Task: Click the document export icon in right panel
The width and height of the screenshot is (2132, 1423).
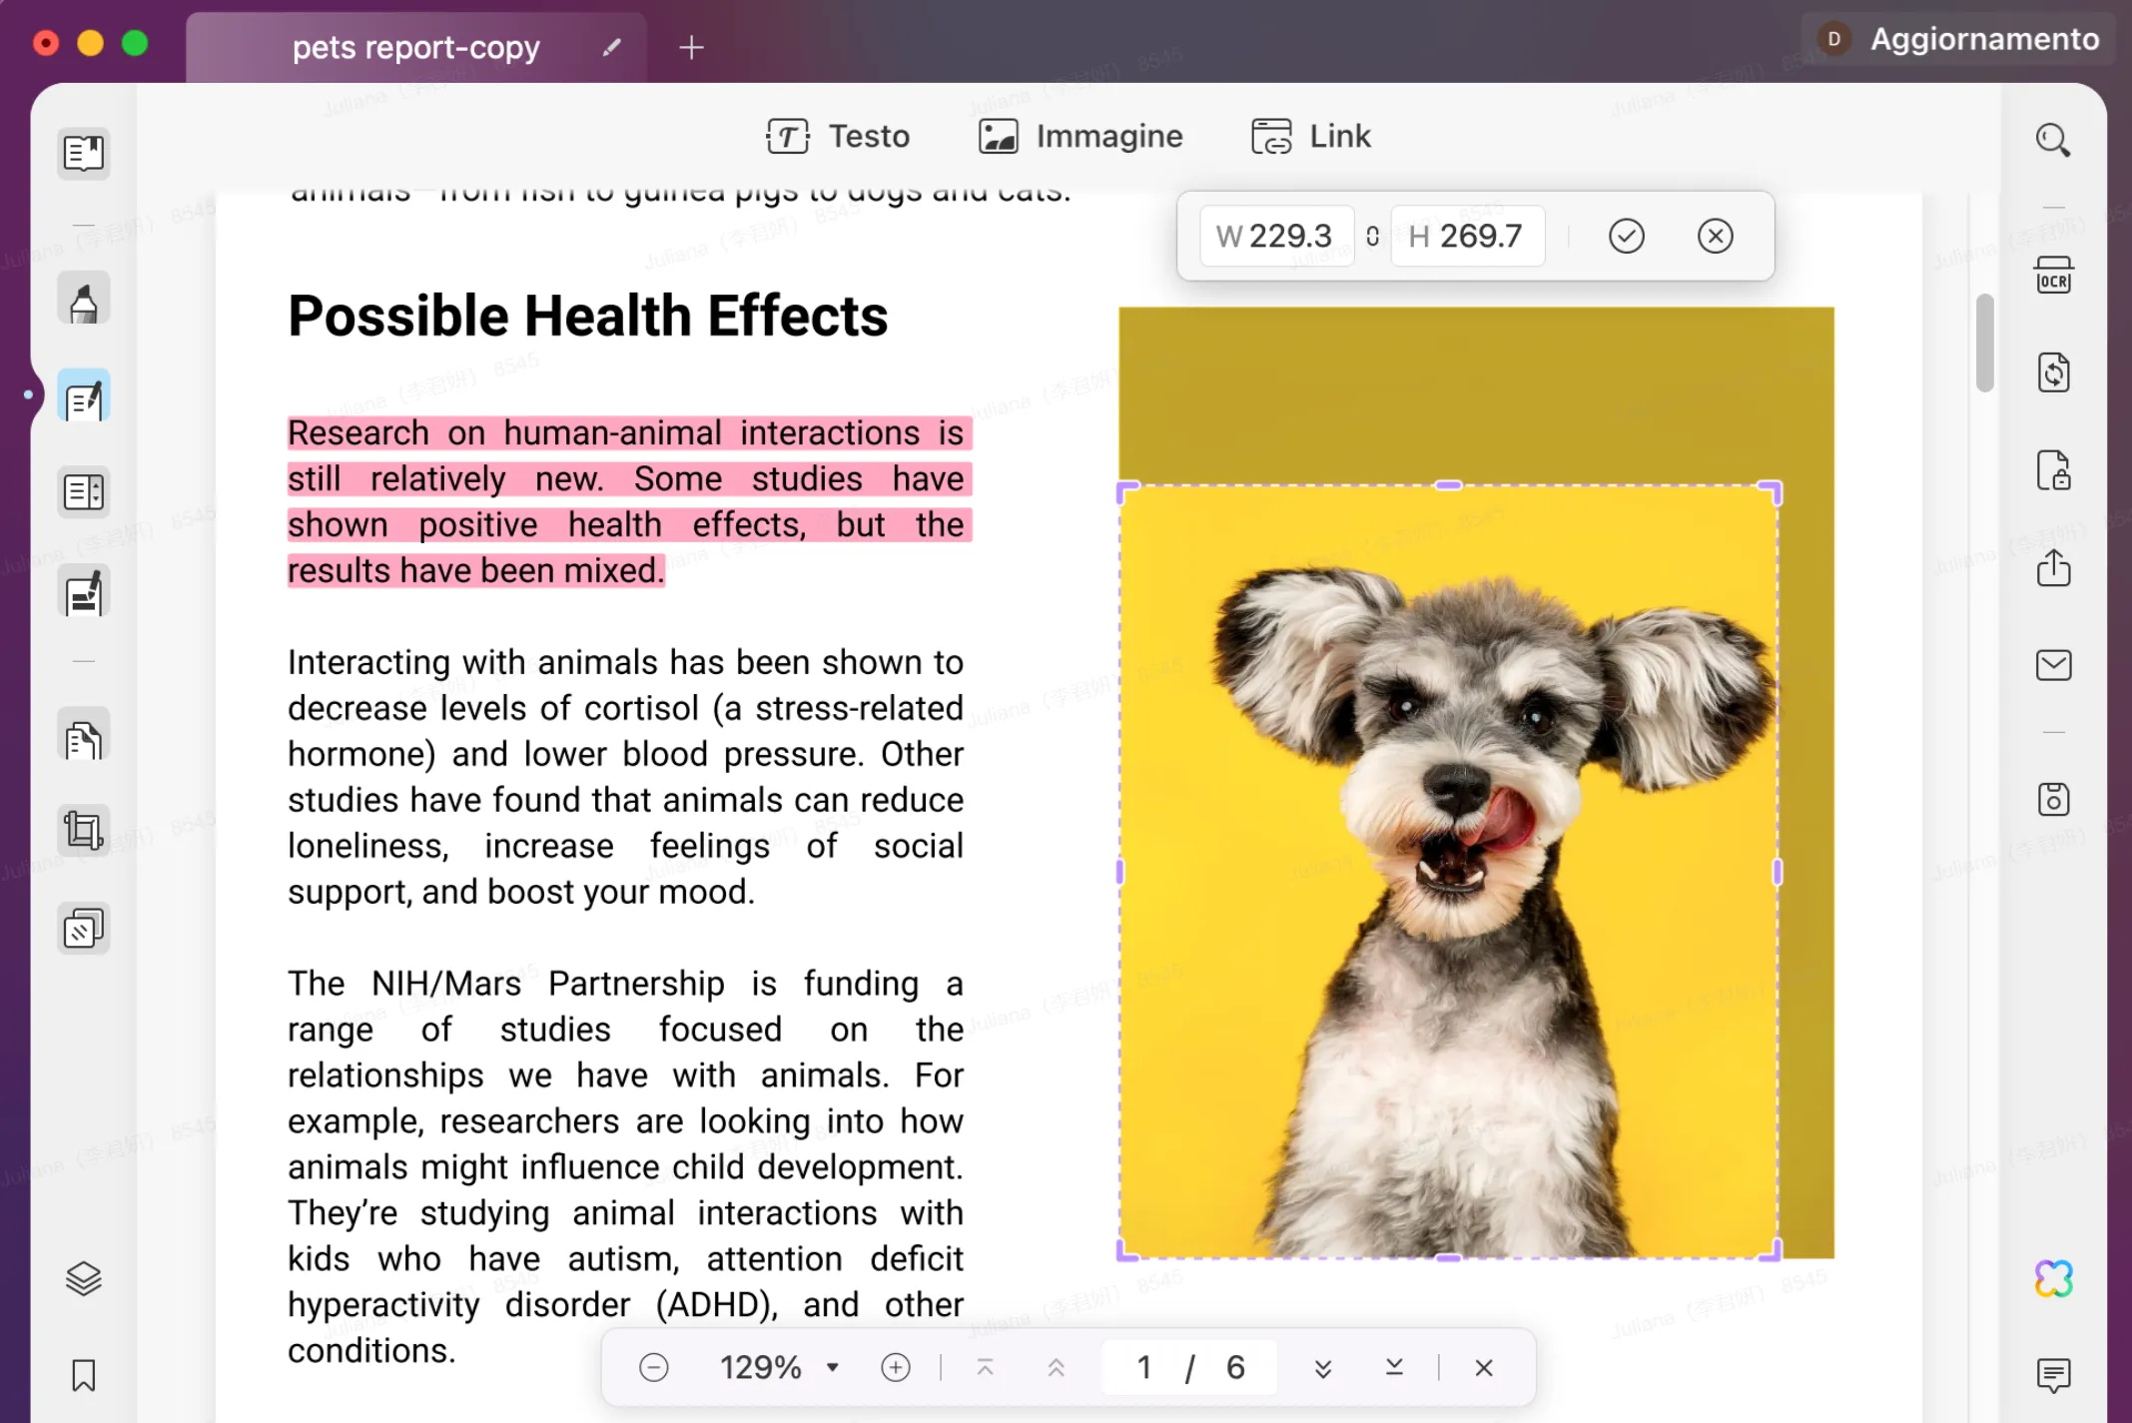Action: pyautogui.click(x=2053, y=567)
